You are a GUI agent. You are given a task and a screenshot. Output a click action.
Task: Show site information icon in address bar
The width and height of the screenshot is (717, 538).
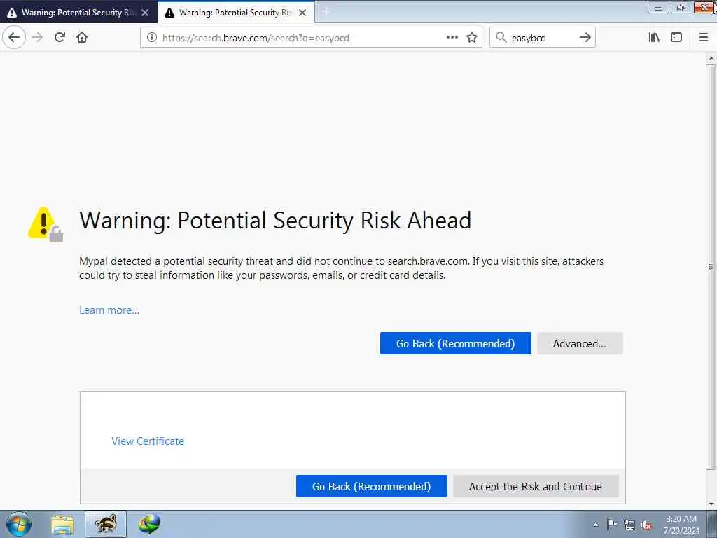[x=152, y=38]
